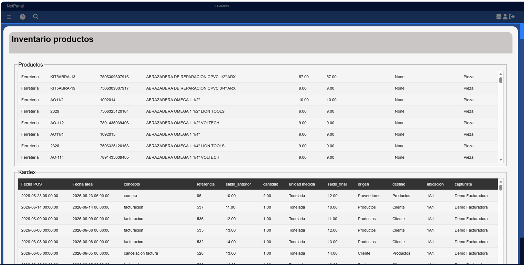Viewport: 524px width, 265px height.
Task: Click the 'referencia' column header
Action: tap(206, 184)
